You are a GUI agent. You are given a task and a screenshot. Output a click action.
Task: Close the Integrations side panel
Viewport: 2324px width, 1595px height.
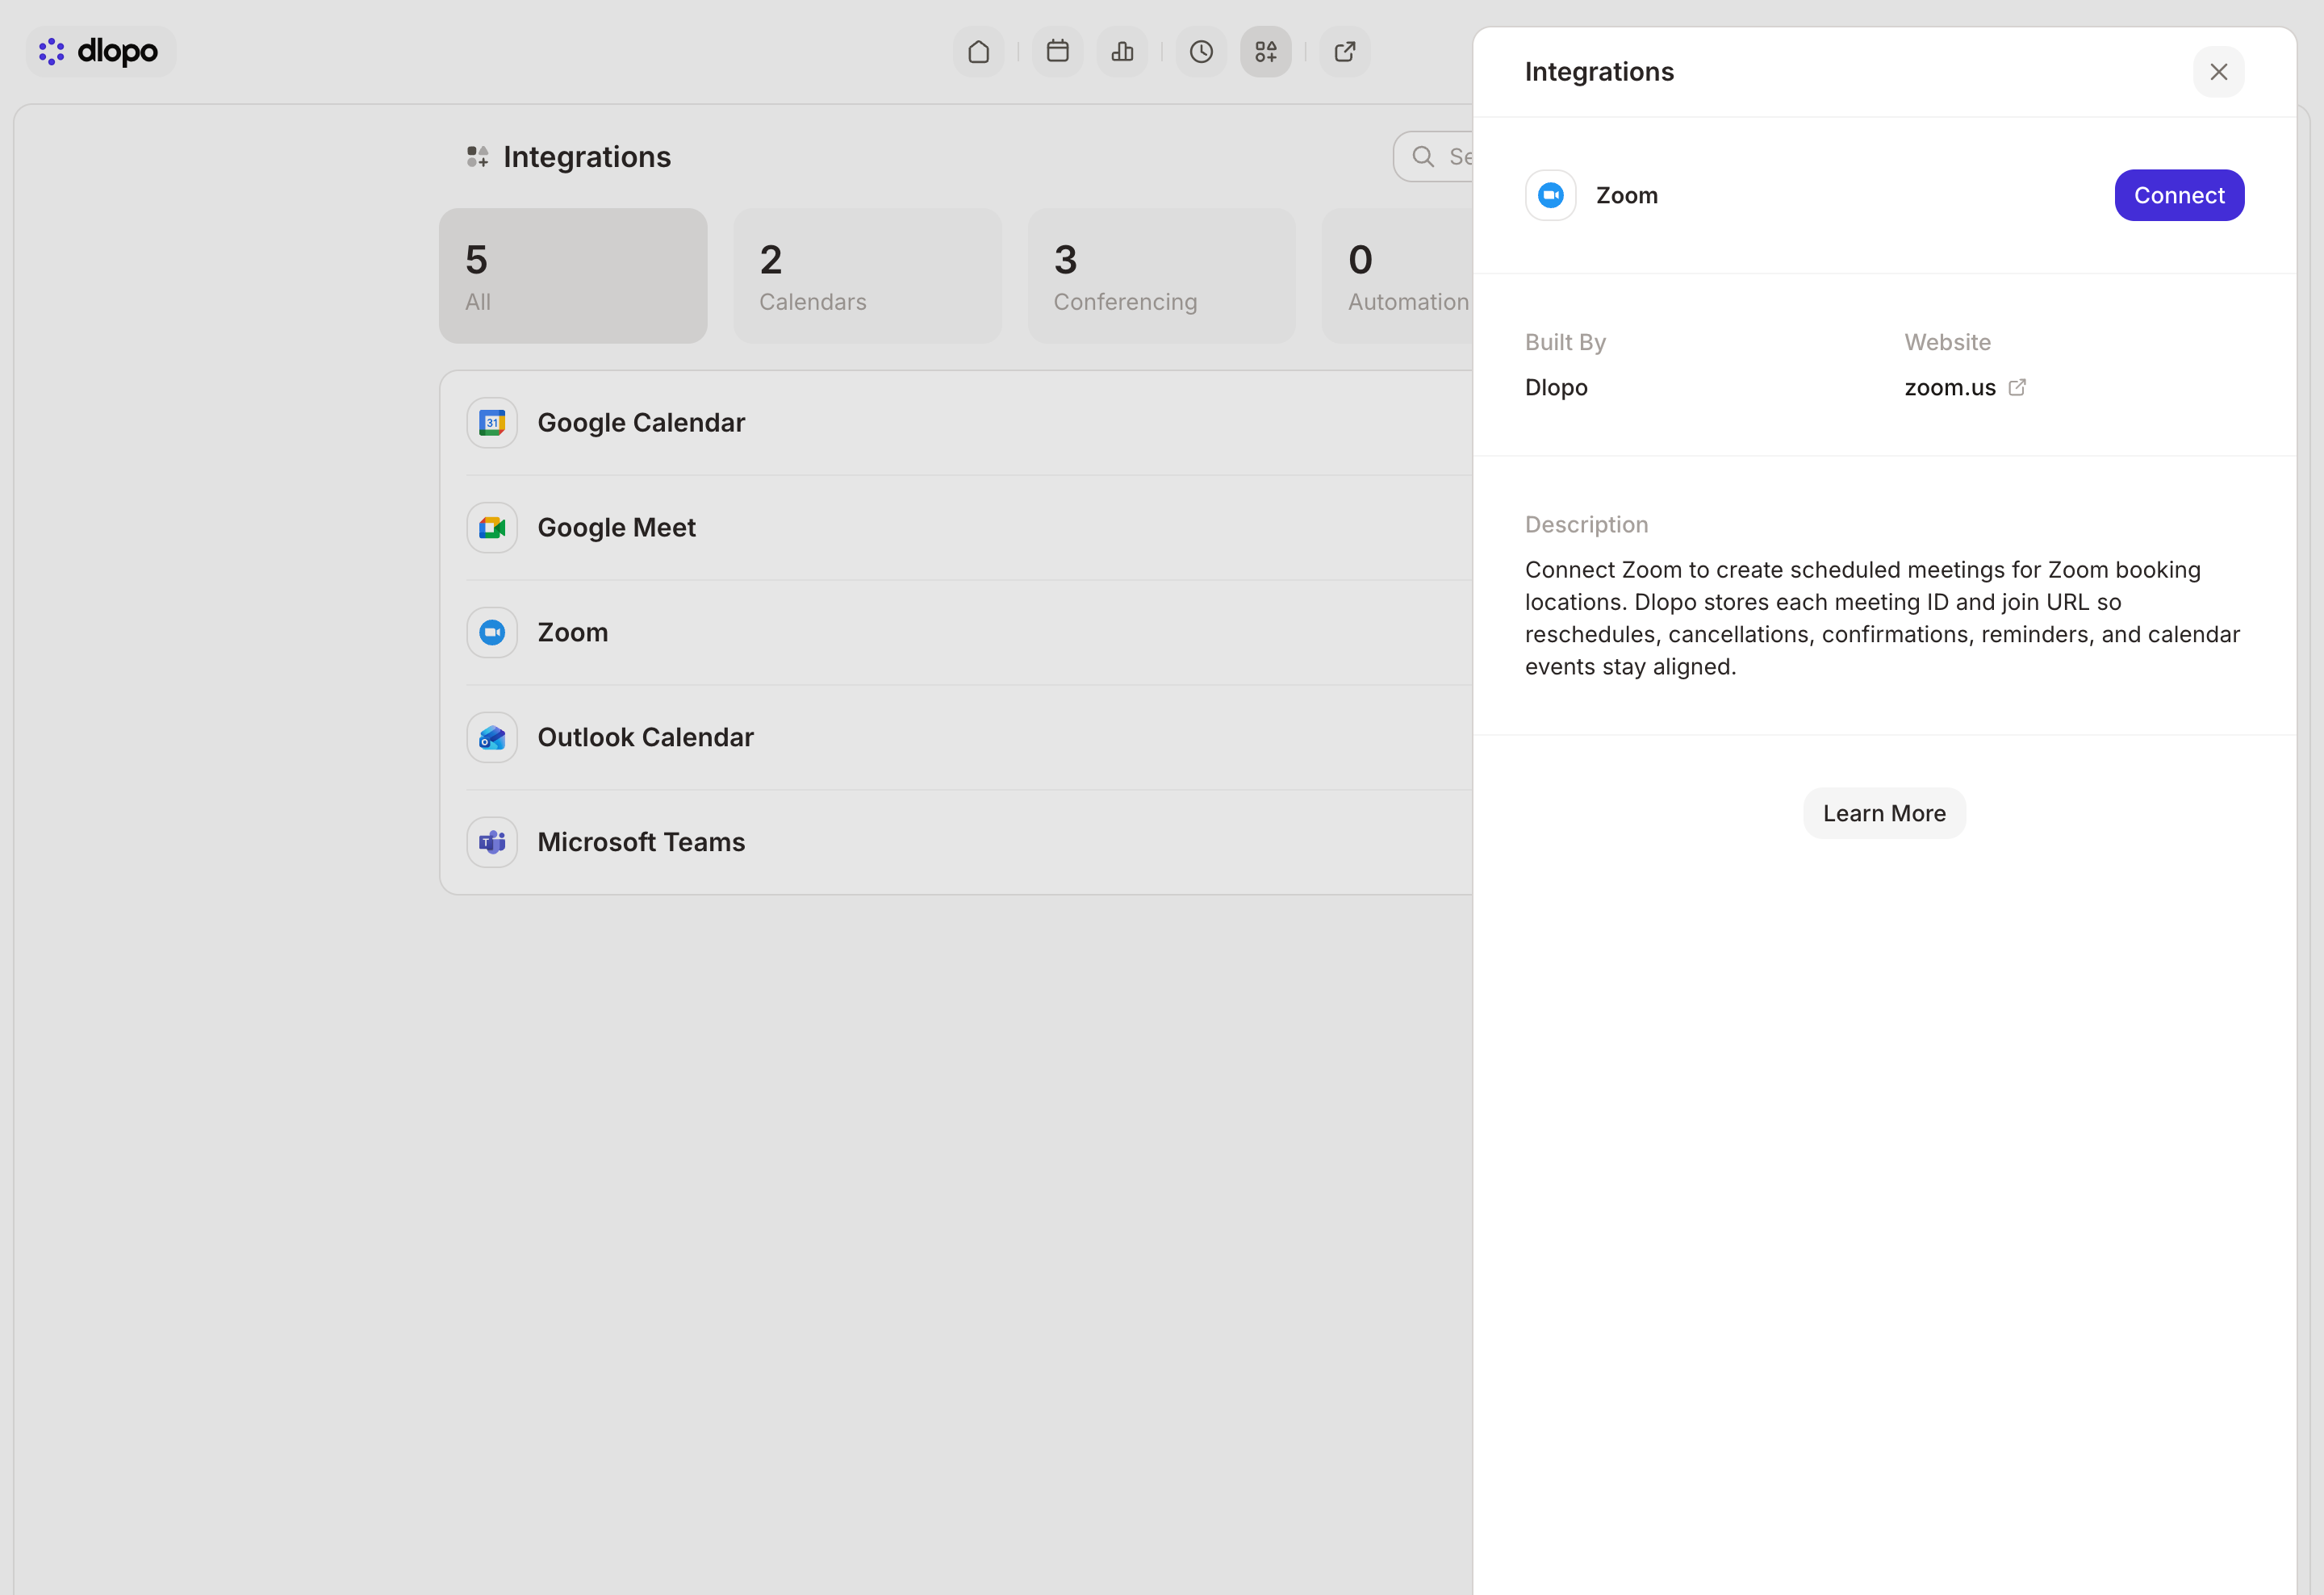click(x=2218, y=72)
